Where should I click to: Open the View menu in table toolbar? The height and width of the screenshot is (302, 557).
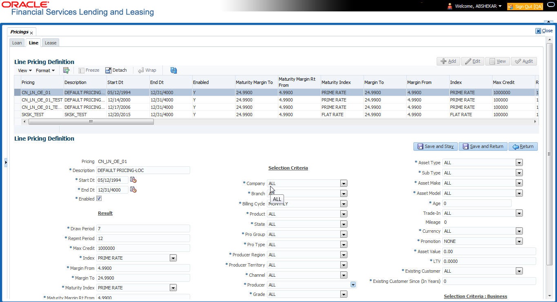(x=24, y=71)
